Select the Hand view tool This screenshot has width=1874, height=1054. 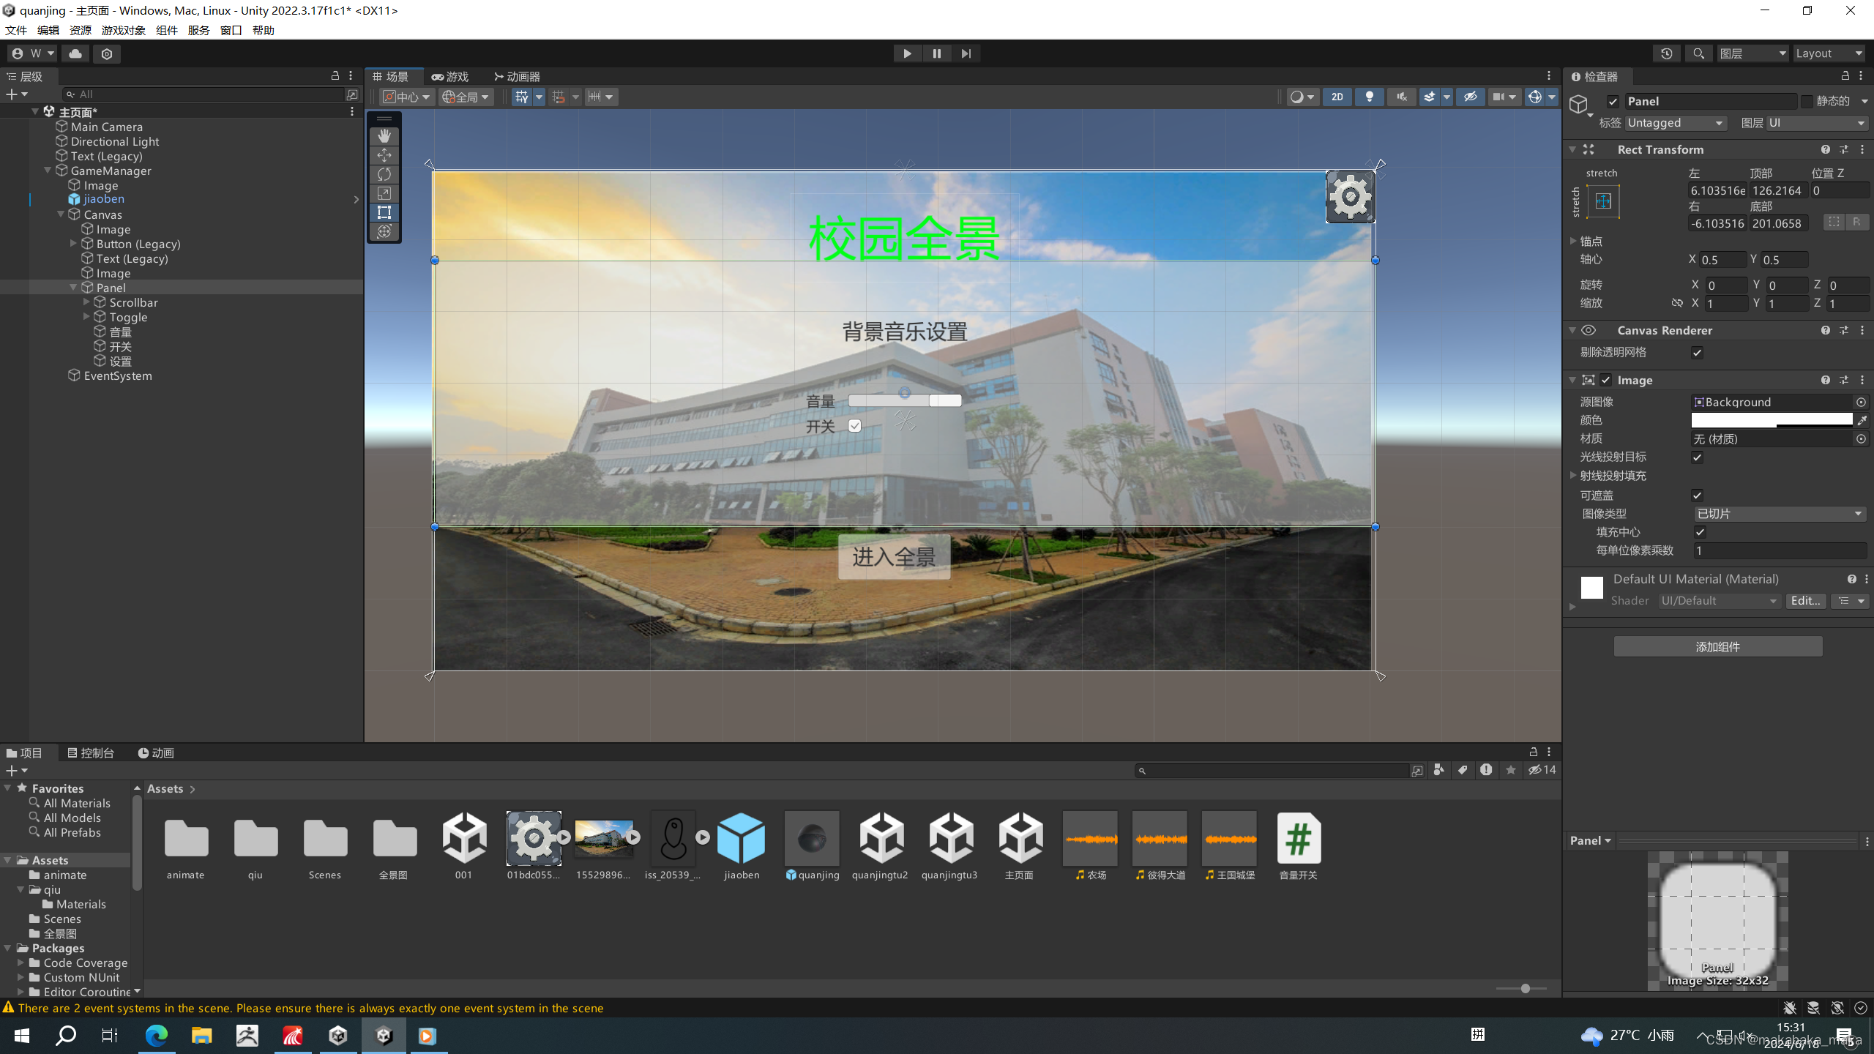pyautogui.click(x=384, y=136)
